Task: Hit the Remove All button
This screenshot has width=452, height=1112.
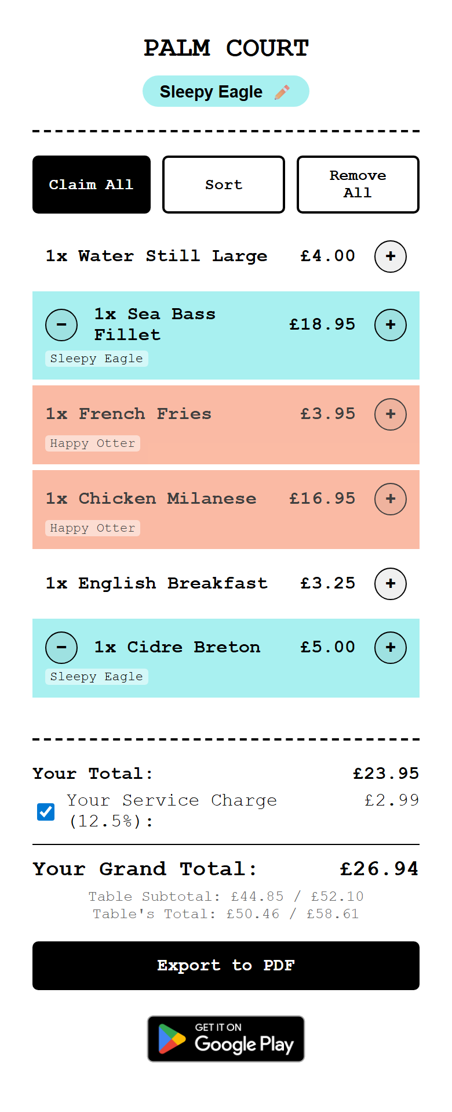Action: 358,185
